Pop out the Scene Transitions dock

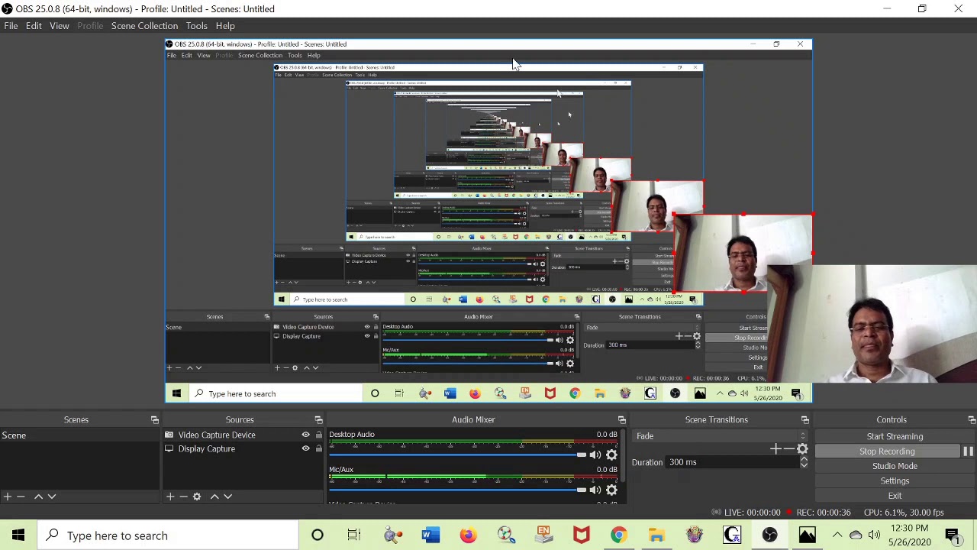point(804,420)
